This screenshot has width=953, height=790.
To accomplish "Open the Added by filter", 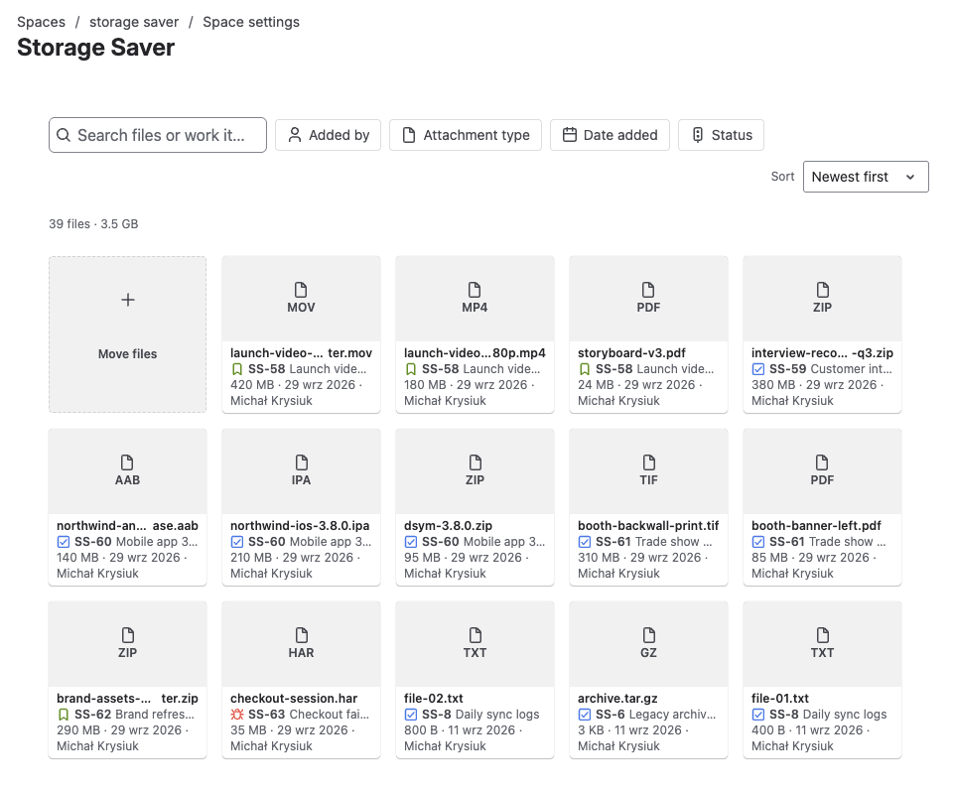I will click(x=329, y=135).
